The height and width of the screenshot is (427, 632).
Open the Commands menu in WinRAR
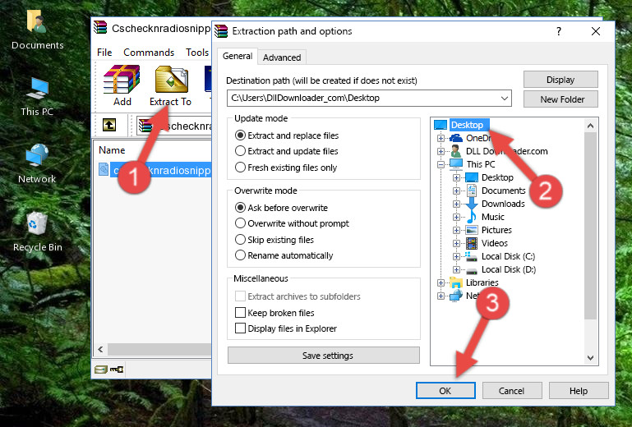(149, 53)
